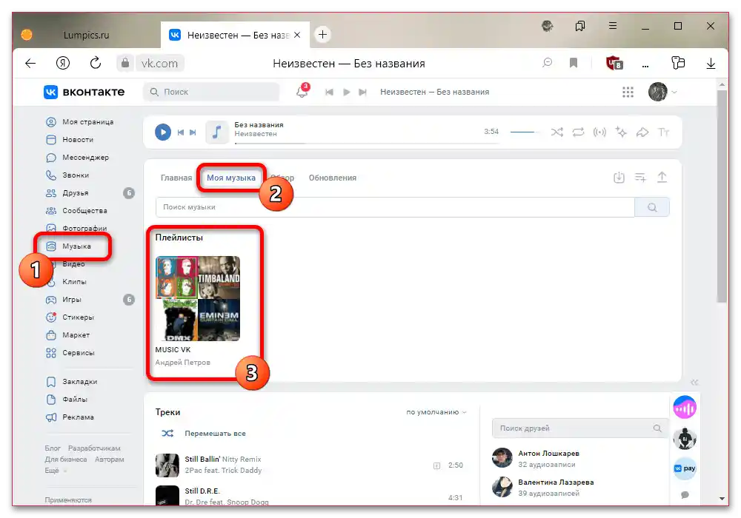Open Закладки in the sidebar

tap(71, 382)
